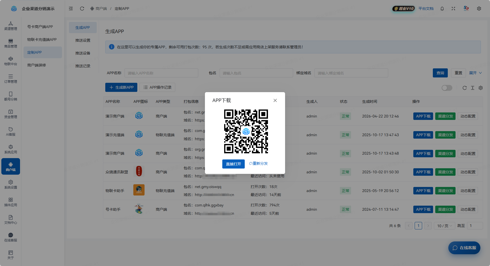Click the QR code image in the dialog
The image size is (490, 266).
click(x=246, y=131)
